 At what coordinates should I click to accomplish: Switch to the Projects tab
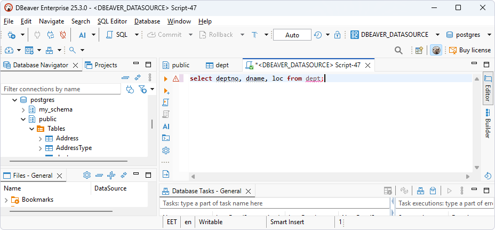(101, 65)
